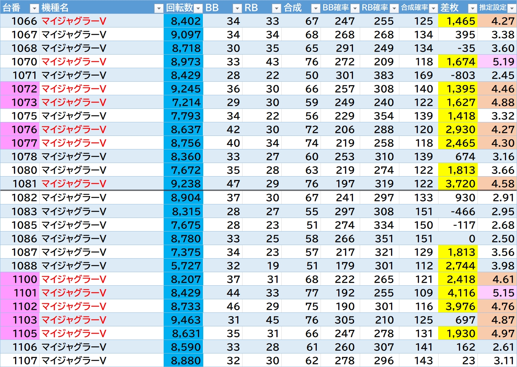Select the 差枚 header cell
517x367 pixels.
[458, 7]
